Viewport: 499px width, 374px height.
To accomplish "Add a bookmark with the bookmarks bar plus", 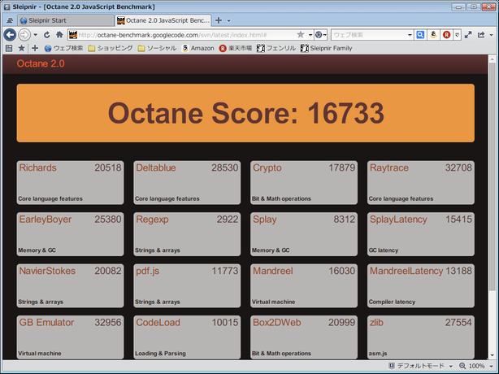I will pos(35,48).
